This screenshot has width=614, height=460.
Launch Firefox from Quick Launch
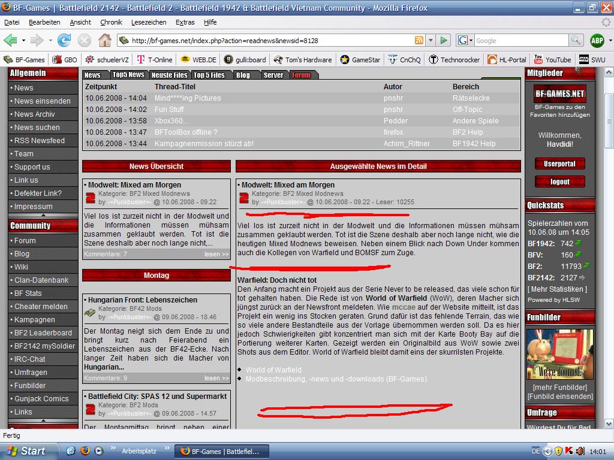coord(85,450)
